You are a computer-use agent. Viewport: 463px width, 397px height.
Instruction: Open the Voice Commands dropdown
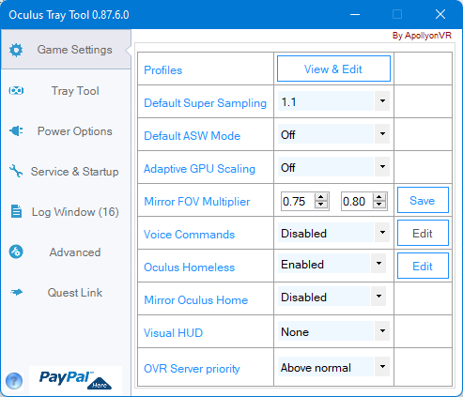tap(382, 233)
